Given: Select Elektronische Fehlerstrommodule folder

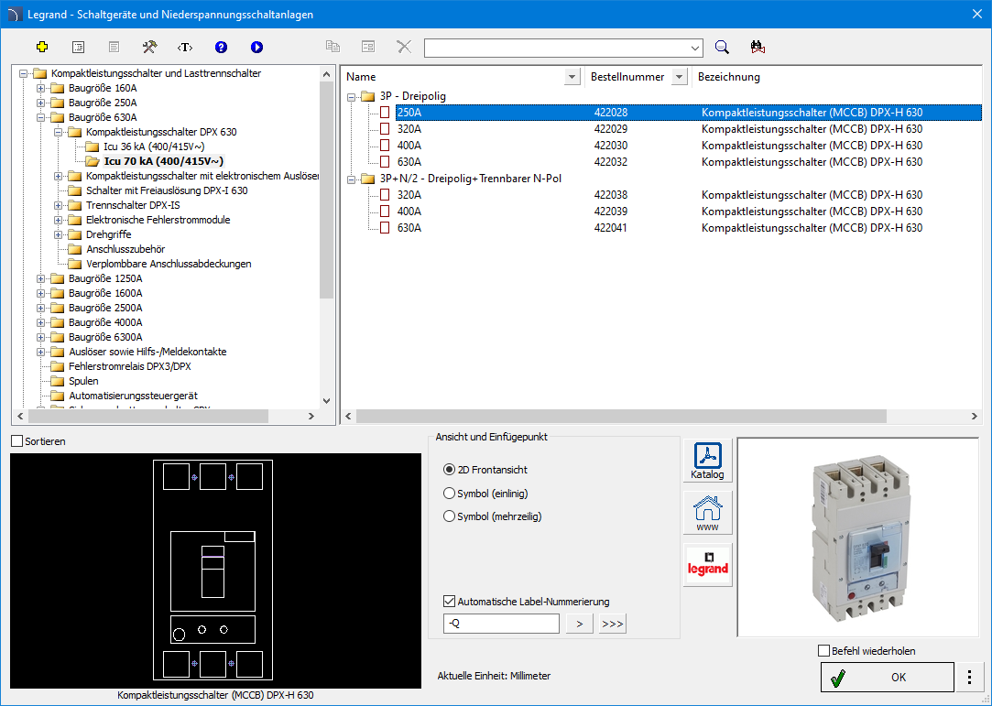Looking at the screenshot, I should 158,220.
